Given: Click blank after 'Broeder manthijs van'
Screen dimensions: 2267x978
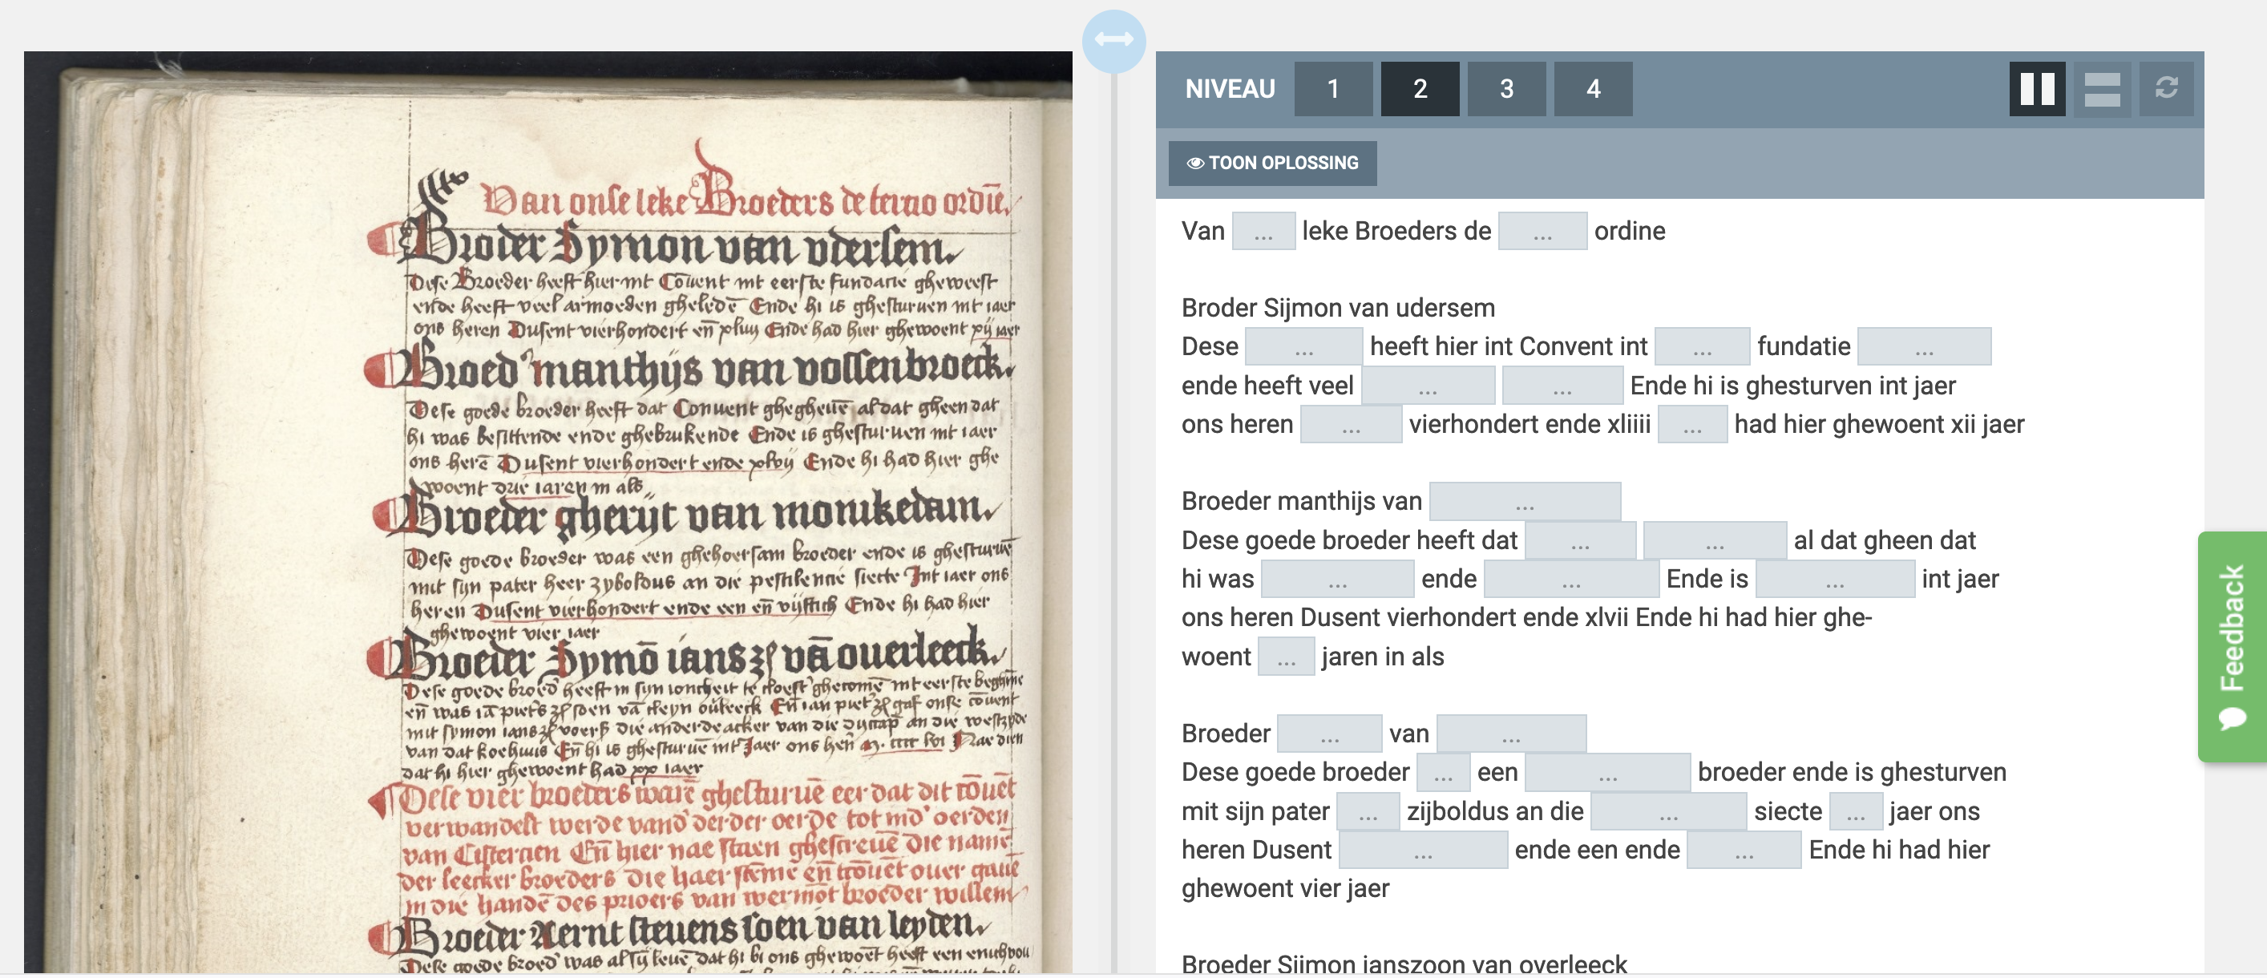Looking at the screenshot, I should (1524, 502).
